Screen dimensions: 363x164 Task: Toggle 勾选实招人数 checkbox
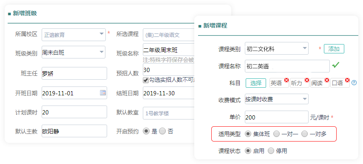tap(146, 80)
